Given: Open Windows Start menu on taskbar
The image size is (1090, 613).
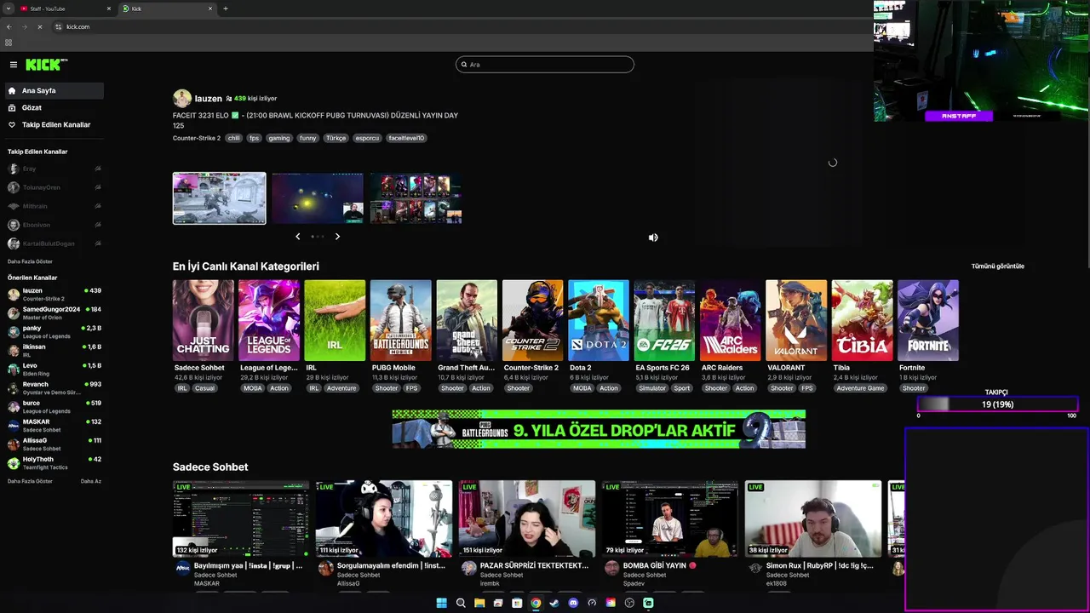Looking at the screenshot, I should [441, 603].
